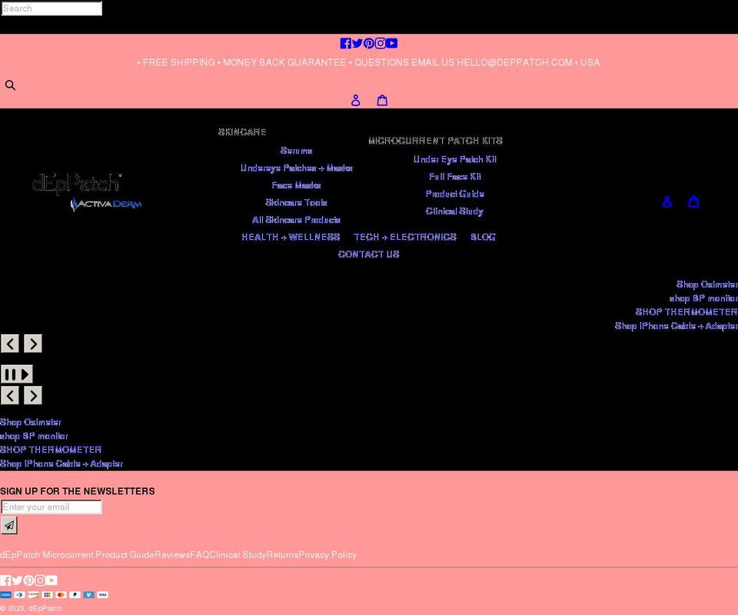Click left-aligned Shop iPhone Cable + Adapter link
The width and height of the screenshot is (738, 615).
click(61, 464)
